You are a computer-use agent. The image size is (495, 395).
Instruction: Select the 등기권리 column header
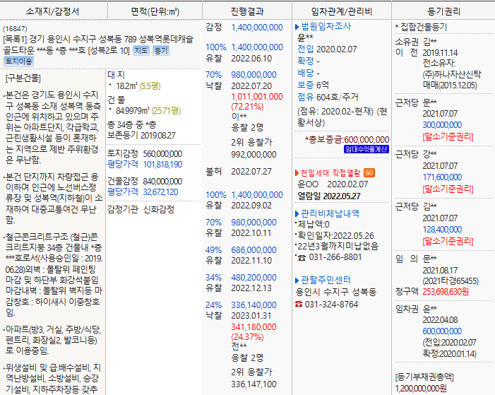[x=443, y=11]
